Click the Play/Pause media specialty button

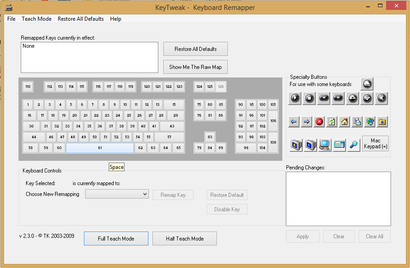[295, 98]
